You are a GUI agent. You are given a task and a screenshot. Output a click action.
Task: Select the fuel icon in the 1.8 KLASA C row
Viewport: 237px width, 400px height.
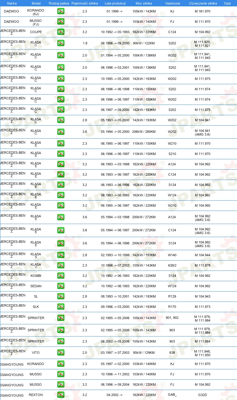61,43
